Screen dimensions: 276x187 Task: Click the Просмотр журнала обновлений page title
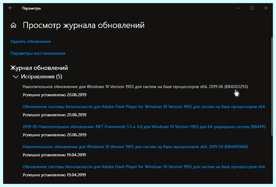[x=84, y=25]
